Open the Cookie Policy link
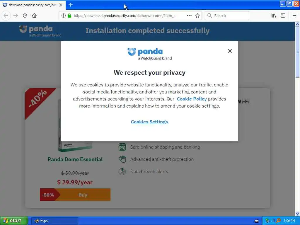 (192, 99)
